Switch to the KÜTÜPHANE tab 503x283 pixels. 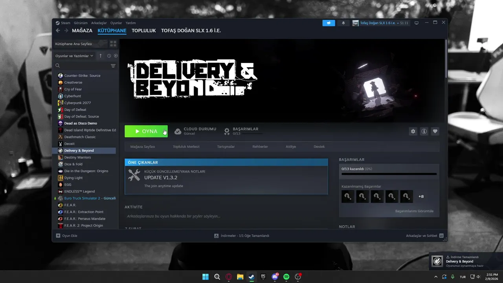pyautogui.click(x=112, y=31)
